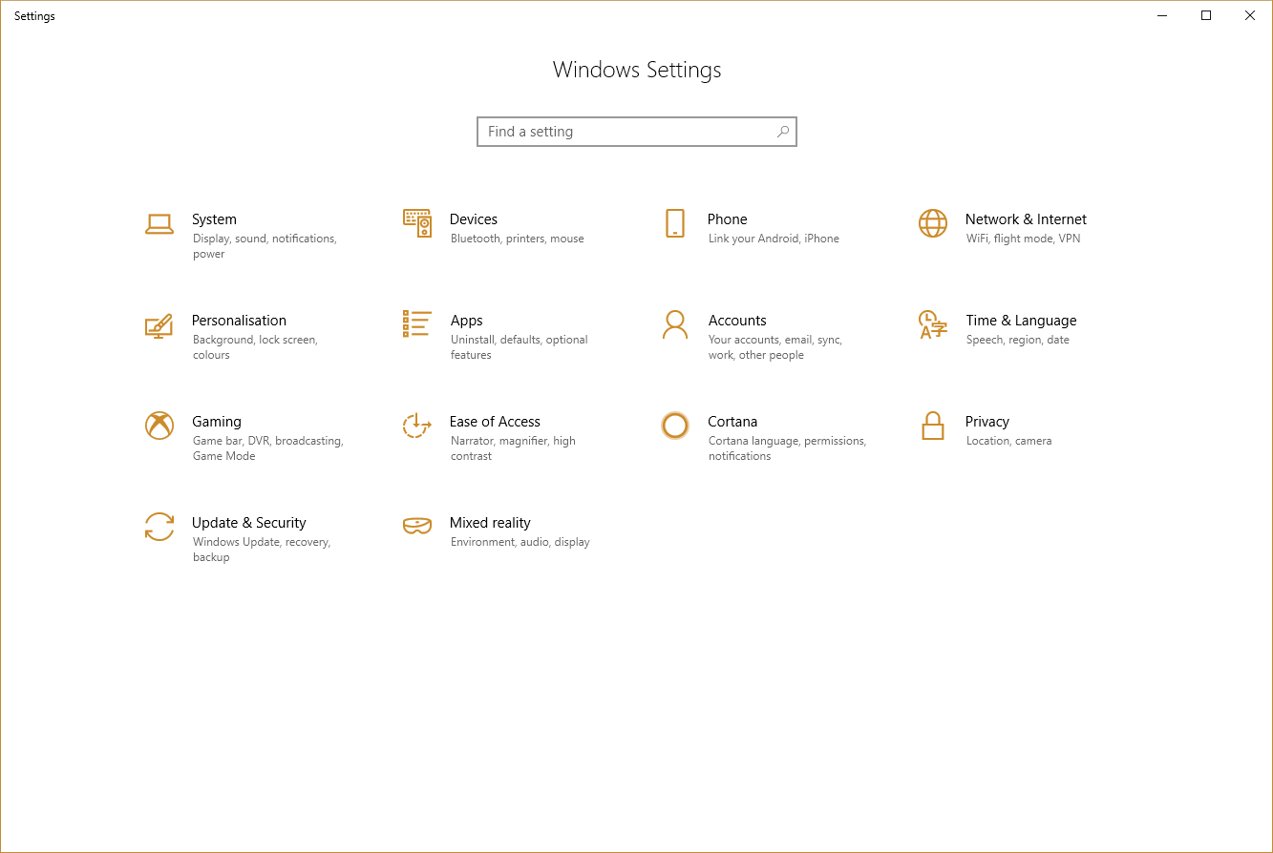Click the Settings title in the title bar
The height and width of the screenshot is (853, 1273).
coord(34,15)
